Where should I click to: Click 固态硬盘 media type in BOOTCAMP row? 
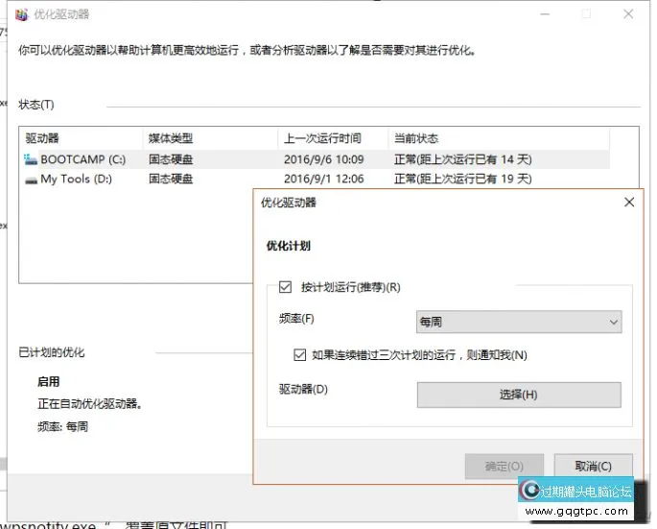[x=171, y=159]
